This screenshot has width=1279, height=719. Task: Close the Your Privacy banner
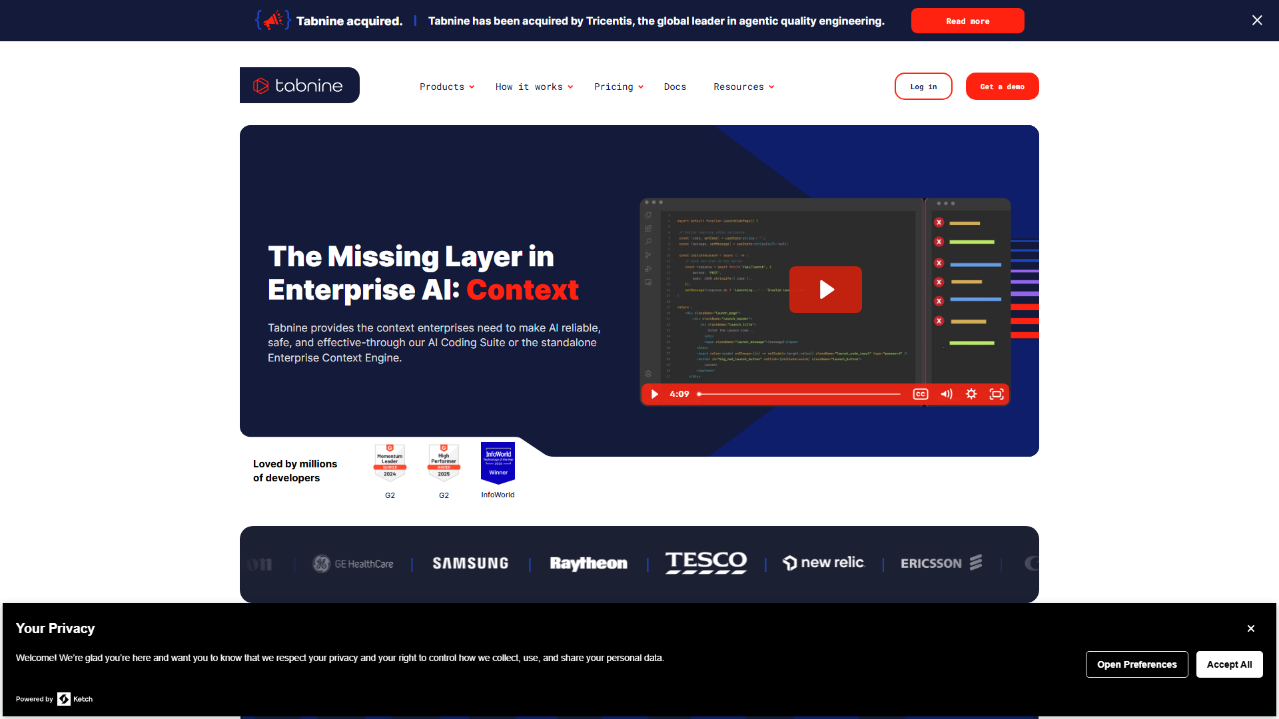pyautogui.click(x=1251, y=628)
